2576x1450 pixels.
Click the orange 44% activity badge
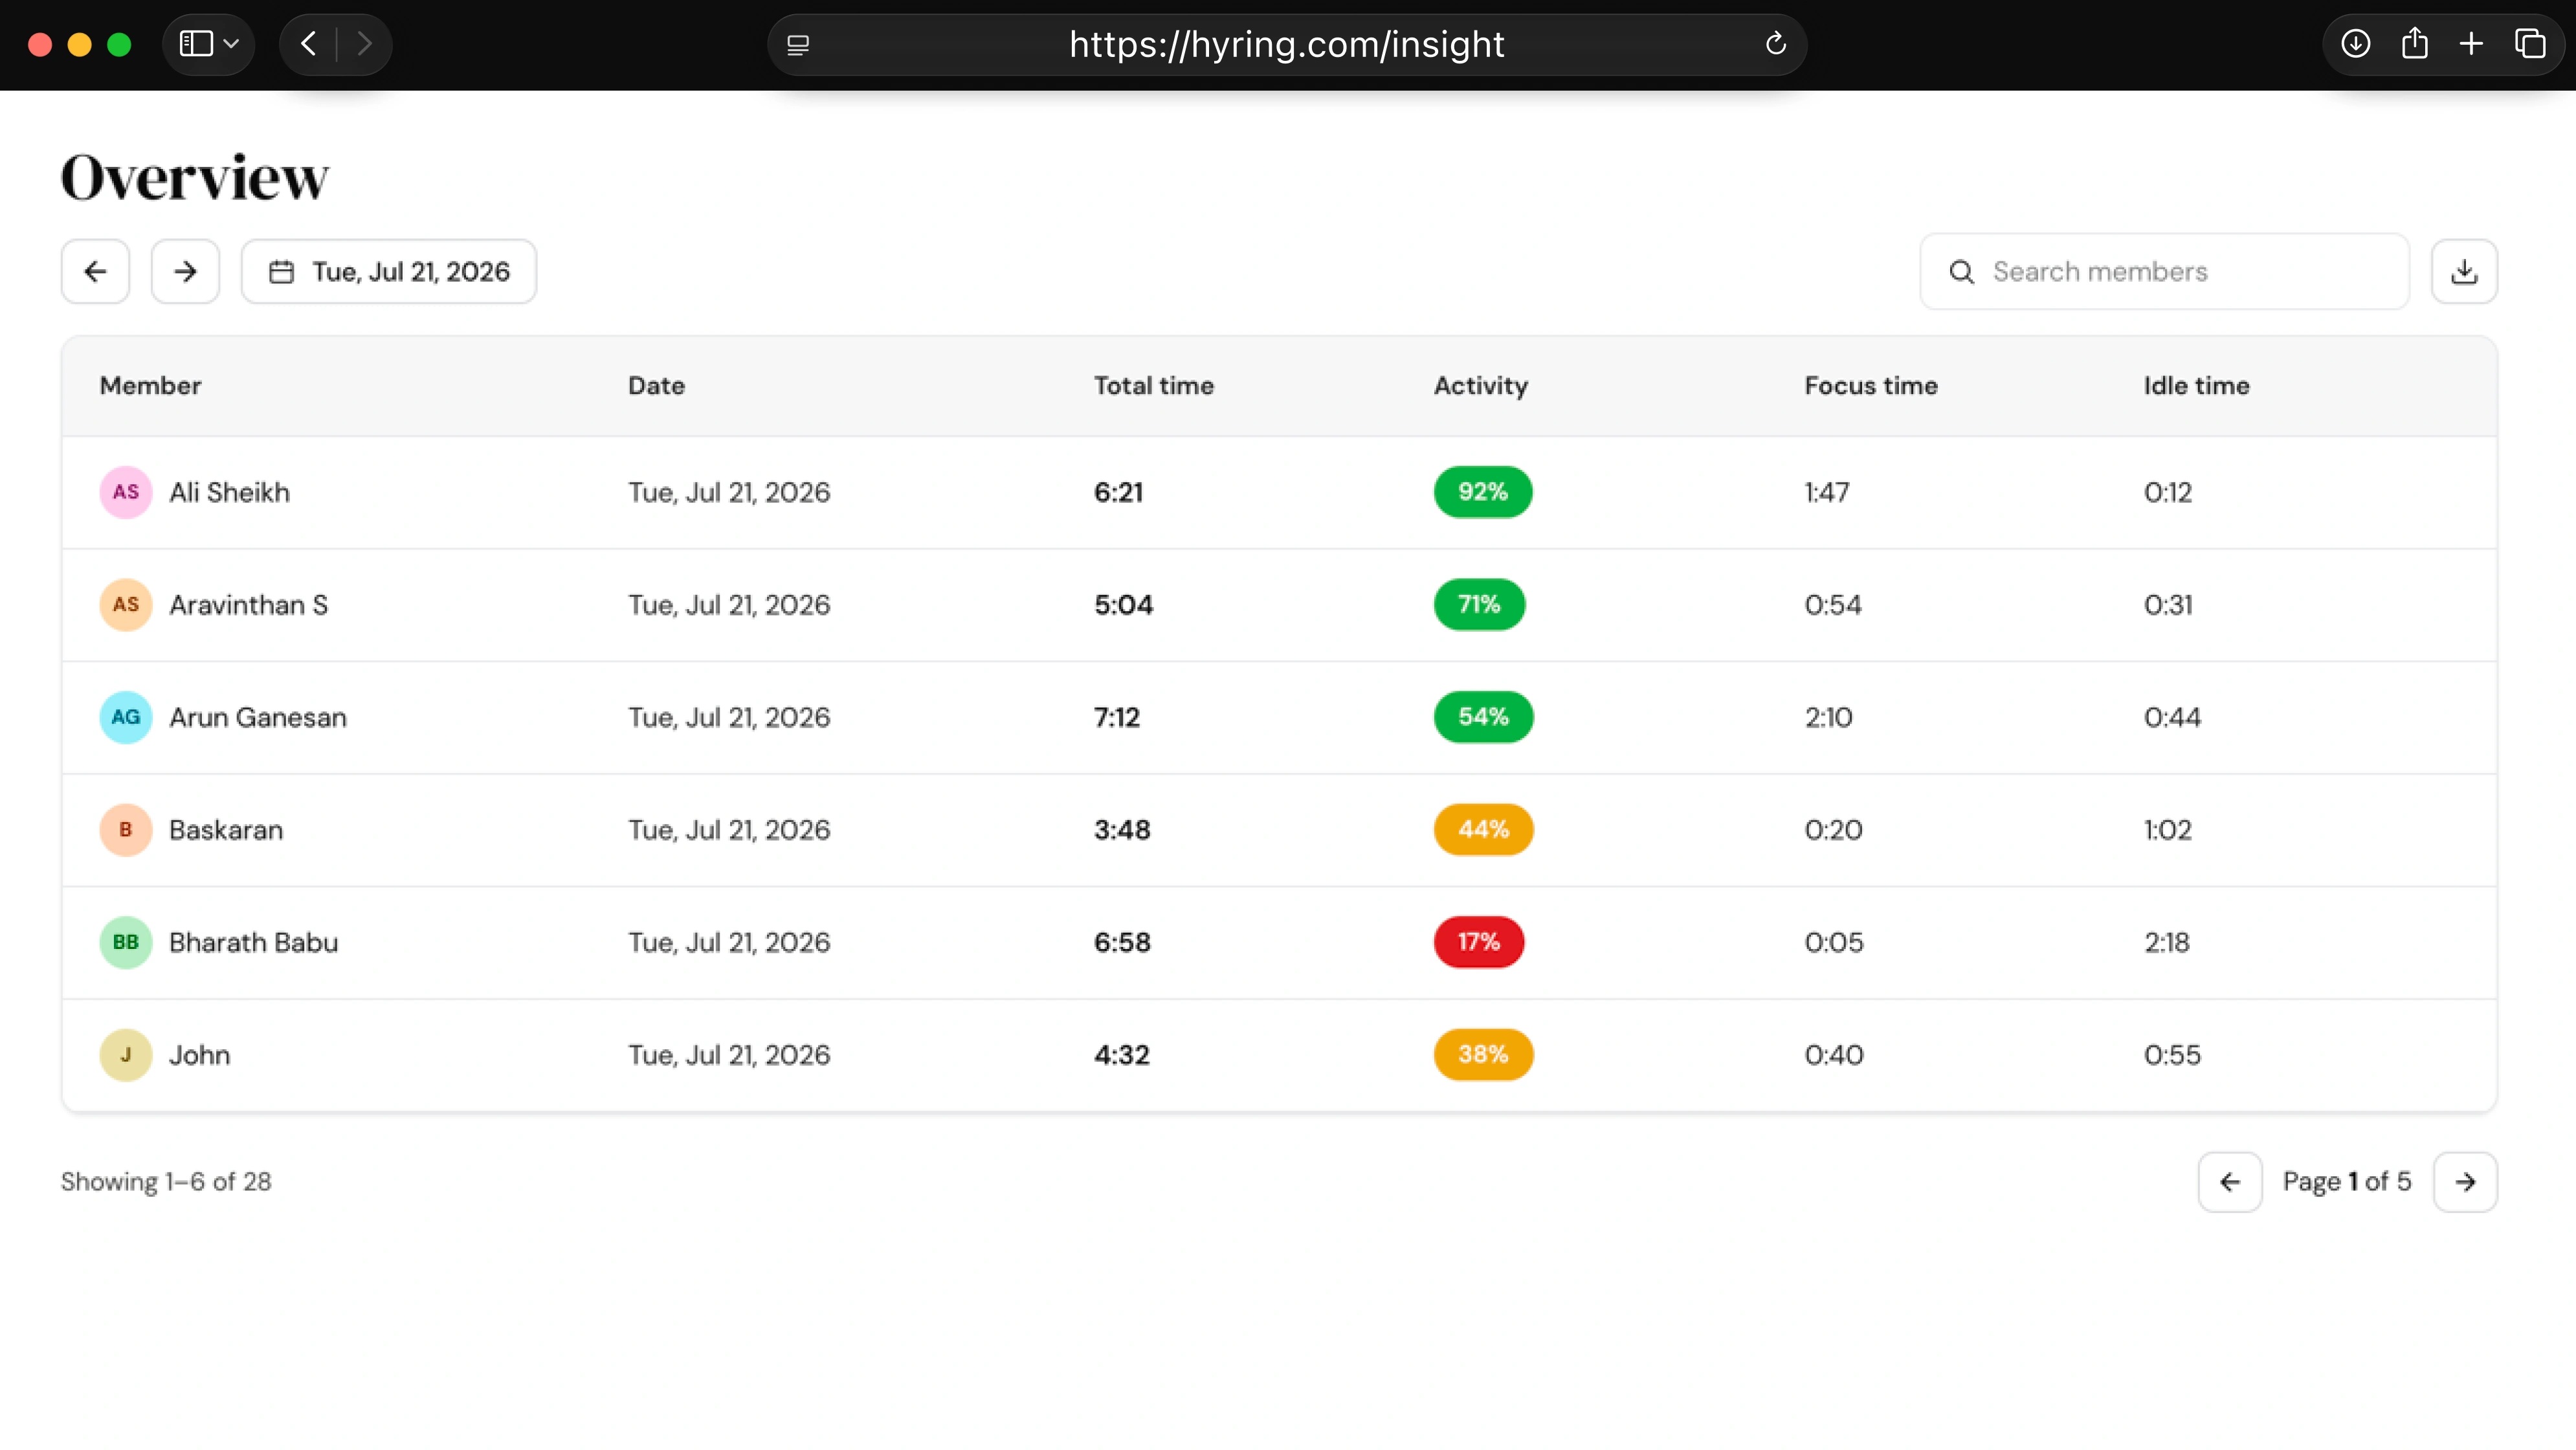(x=1483, y=830)
